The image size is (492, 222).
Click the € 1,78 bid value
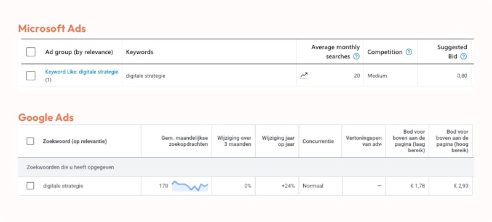[418, 186]
